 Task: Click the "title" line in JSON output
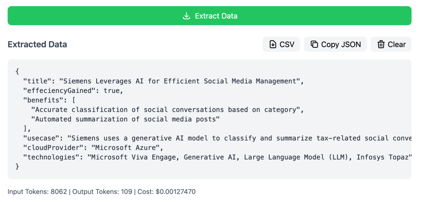tap(163, 81)
